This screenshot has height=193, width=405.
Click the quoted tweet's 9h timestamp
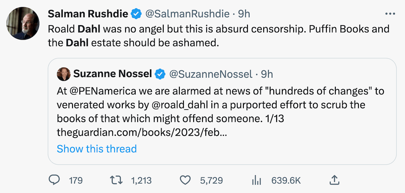(267, 74)
